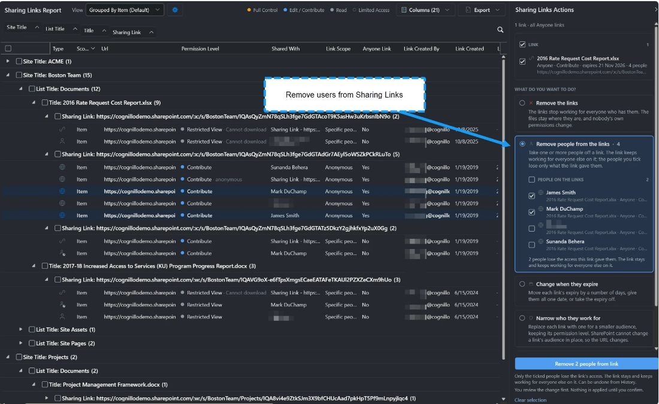Click the gray Read legend dot
This screenshot has width=659, height=404.
(332, 10)
